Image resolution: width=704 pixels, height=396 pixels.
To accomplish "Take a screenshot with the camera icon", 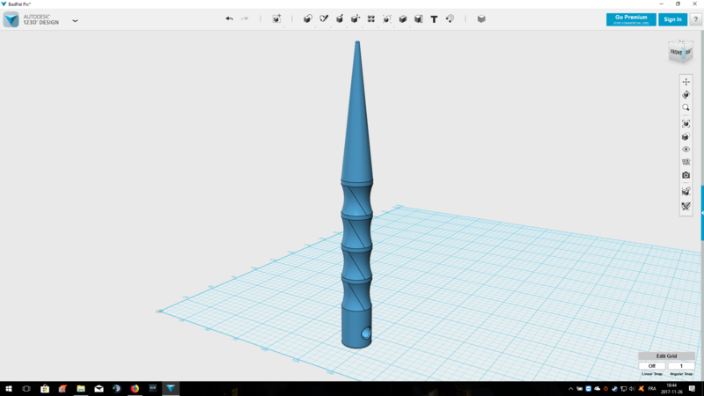I will (686, 175).
